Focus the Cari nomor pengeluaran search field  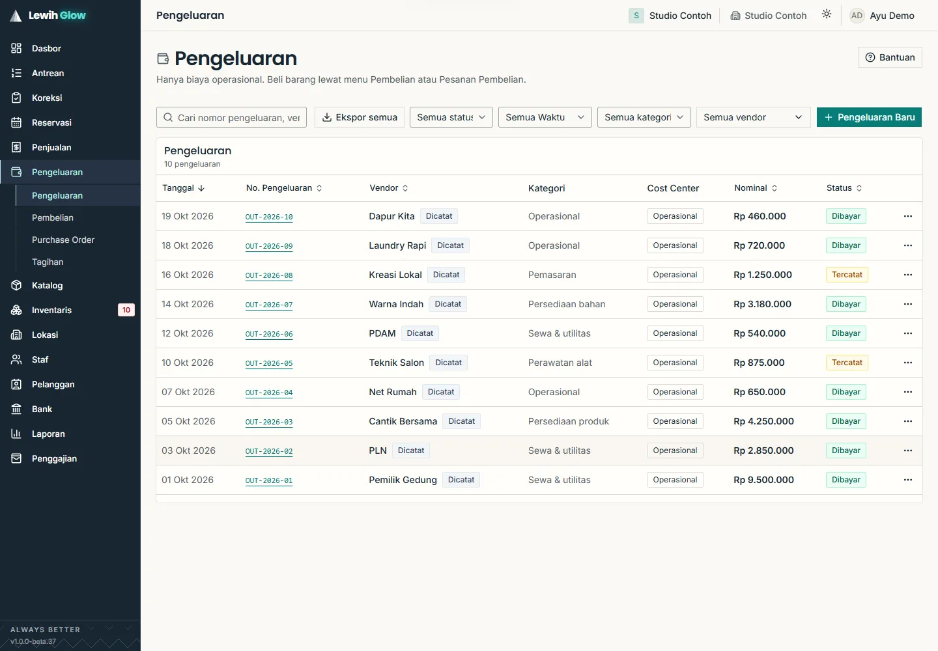click(231, 117)
